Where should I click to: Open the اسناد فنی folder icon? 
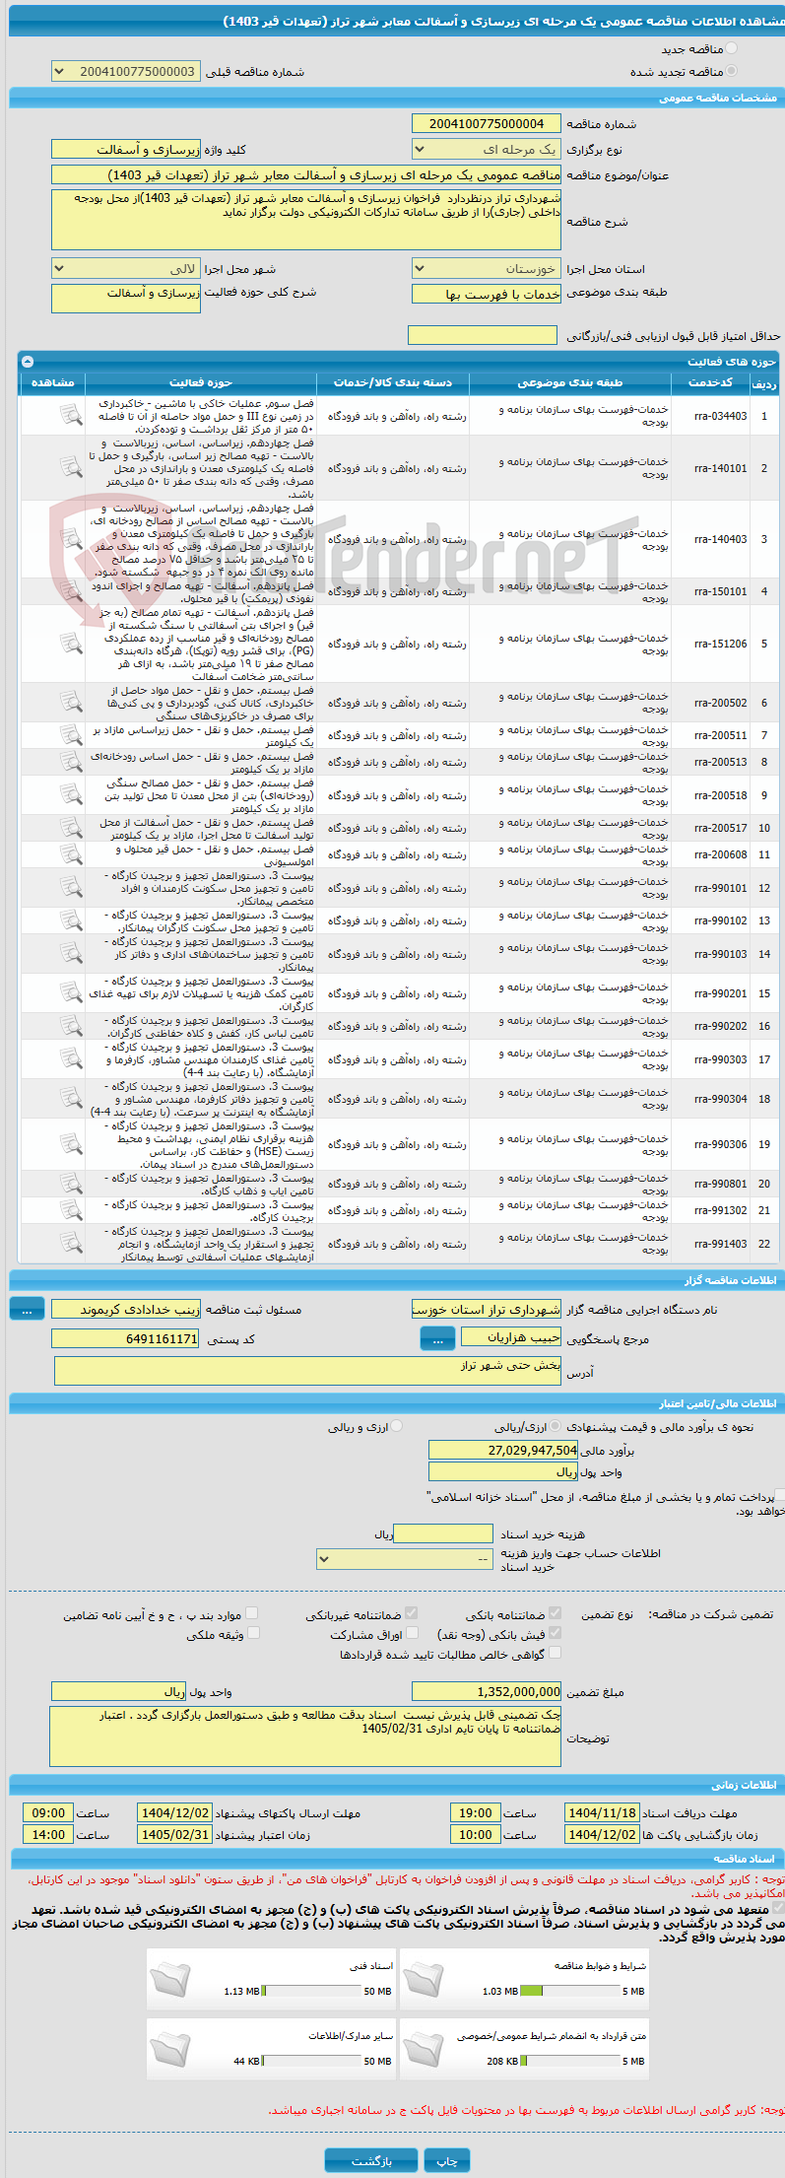coord(170,1978)
